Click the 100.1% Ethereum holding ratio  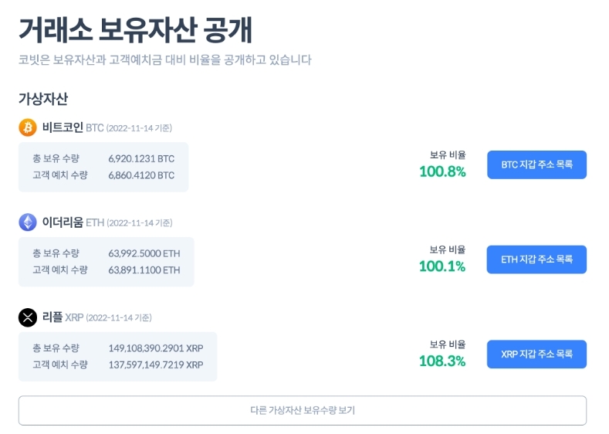(x=442, y=266)
